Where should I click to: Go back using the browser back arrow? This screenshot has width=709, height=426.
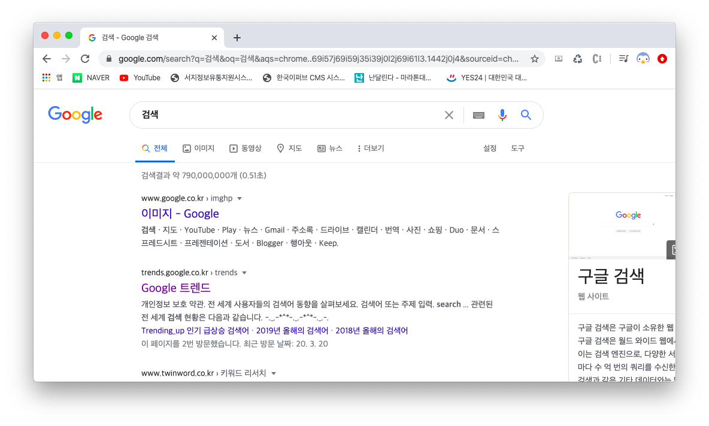pos(47,59)
